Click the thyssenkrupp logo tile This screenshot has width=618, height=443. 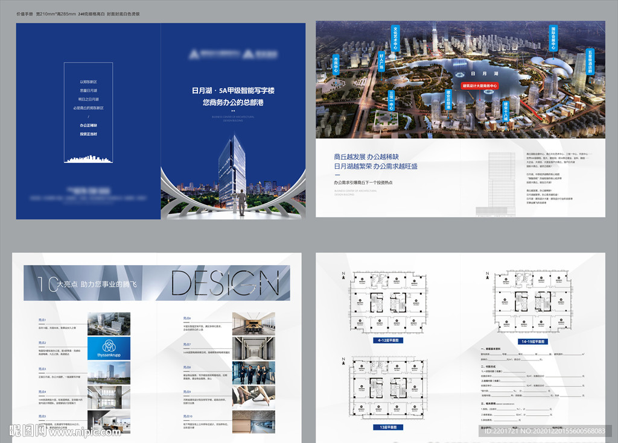point(109,348)
